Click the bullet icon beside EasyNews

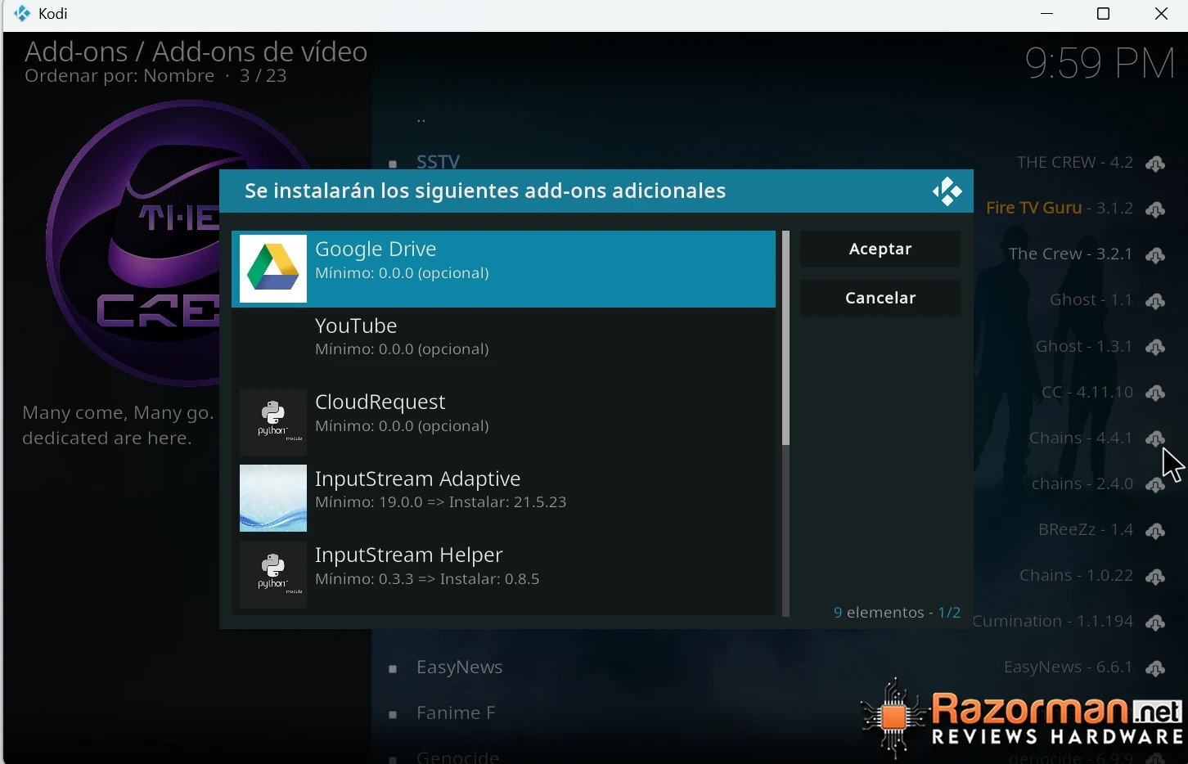(393, 669)
